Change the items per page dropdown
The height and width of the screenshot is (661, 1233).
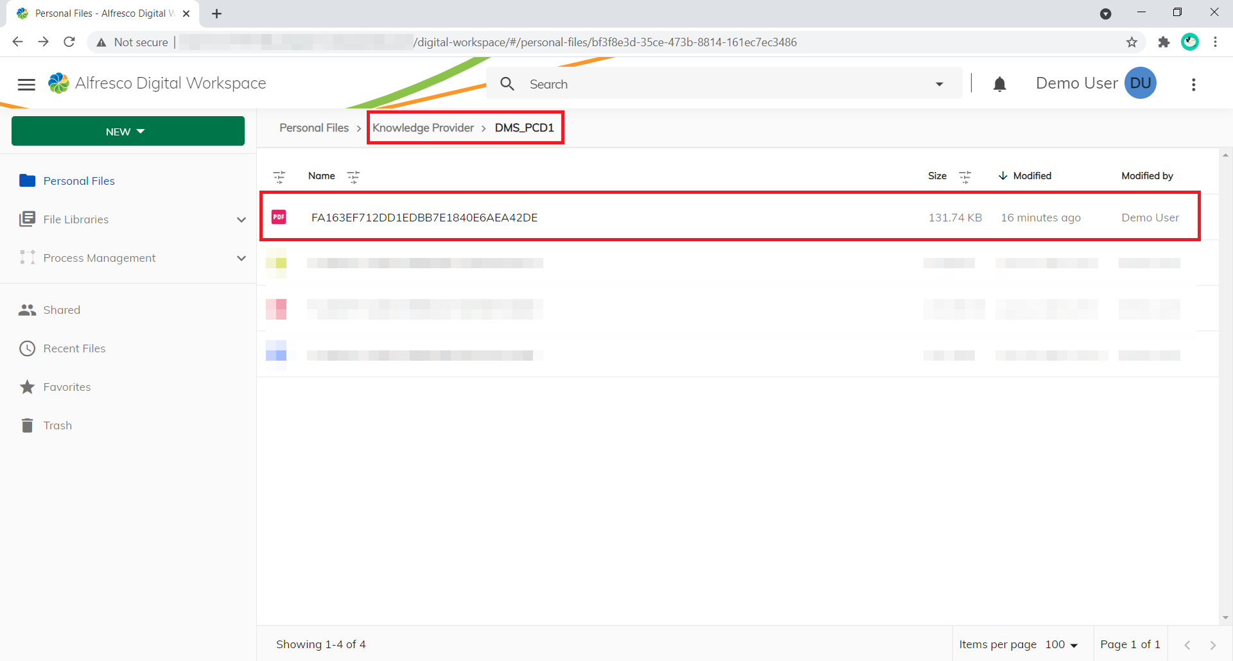[1062, 644]
